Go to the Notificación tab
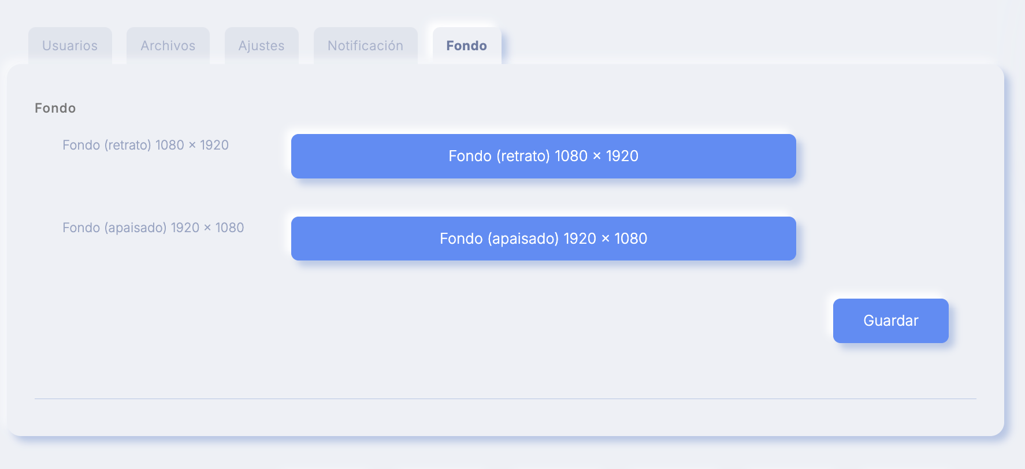 point(366,46)
